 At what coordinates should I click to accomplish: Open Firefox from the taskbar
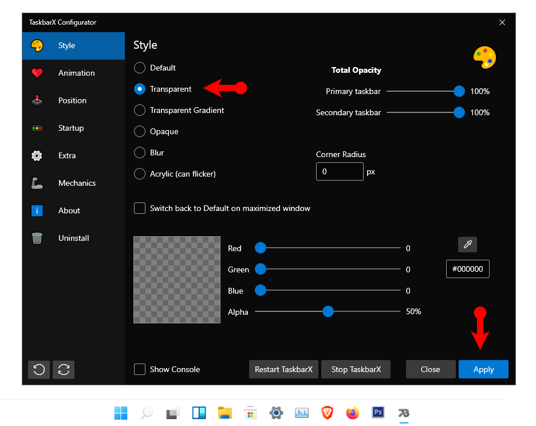(352, 412)
